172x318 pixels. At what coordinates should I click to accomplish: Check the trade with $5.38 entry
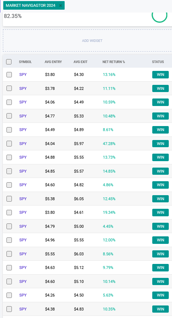[x=9, y=199]
